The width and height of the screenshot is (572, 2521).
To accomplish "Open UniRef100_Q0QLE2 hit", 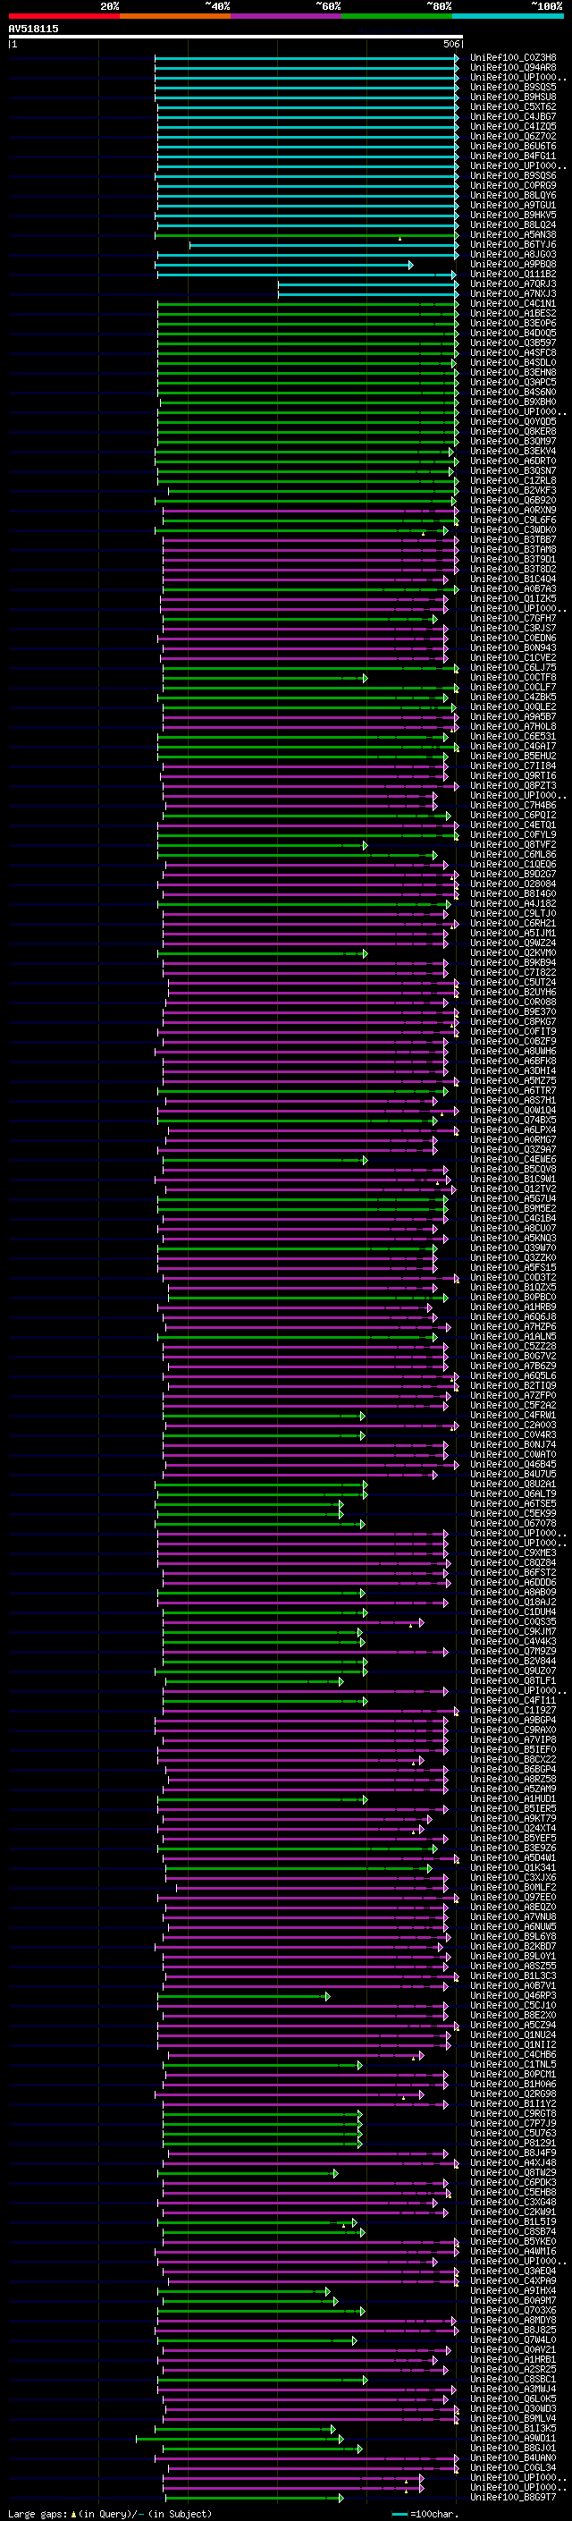I will [513, 706].
